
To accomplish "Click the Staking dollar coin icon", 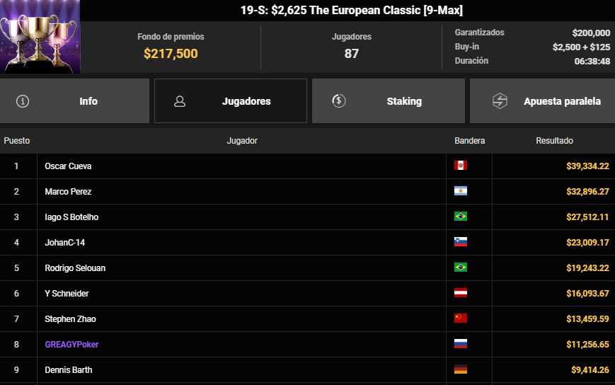I will (338, 100).
